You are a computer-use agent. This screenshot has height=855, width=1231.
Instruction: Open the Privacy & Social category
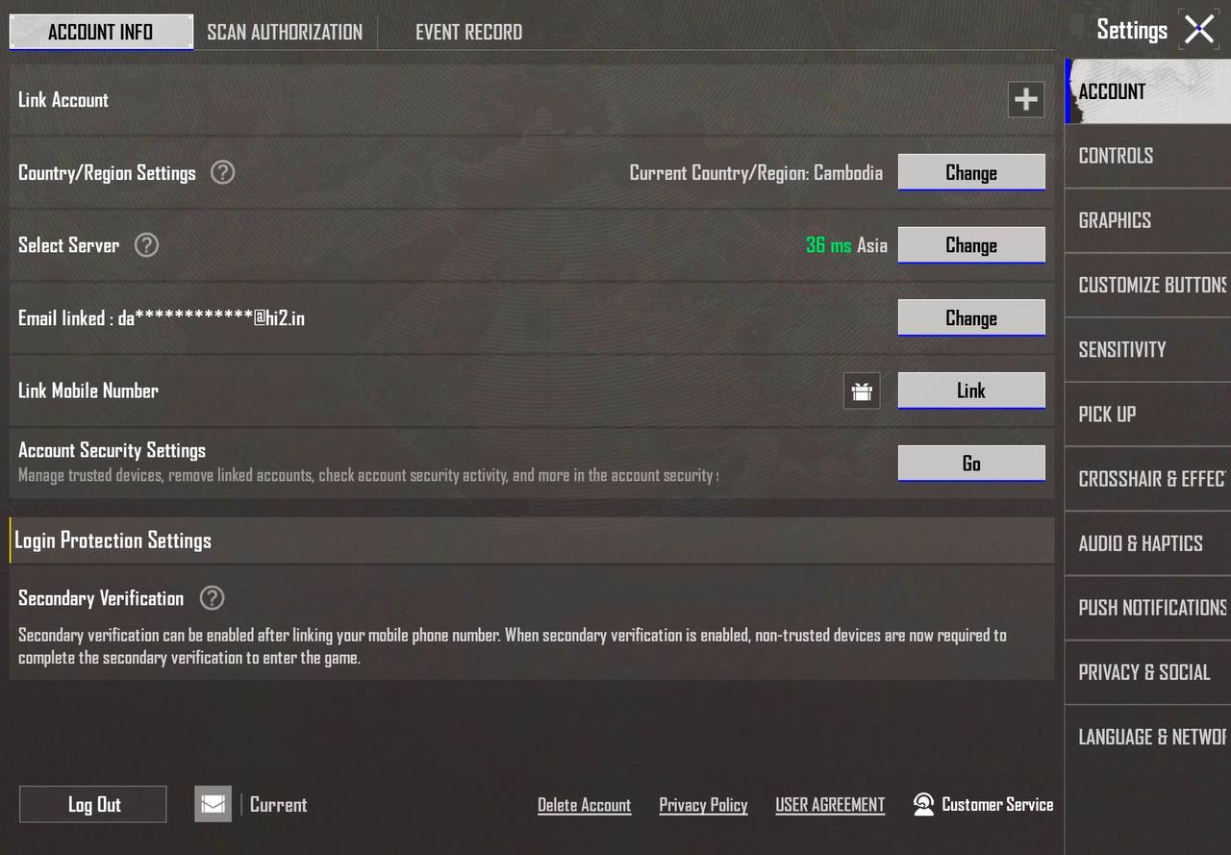[1148, 671]
